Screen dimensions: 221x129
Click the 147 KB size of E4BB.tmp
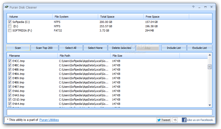tap(116, 70)
